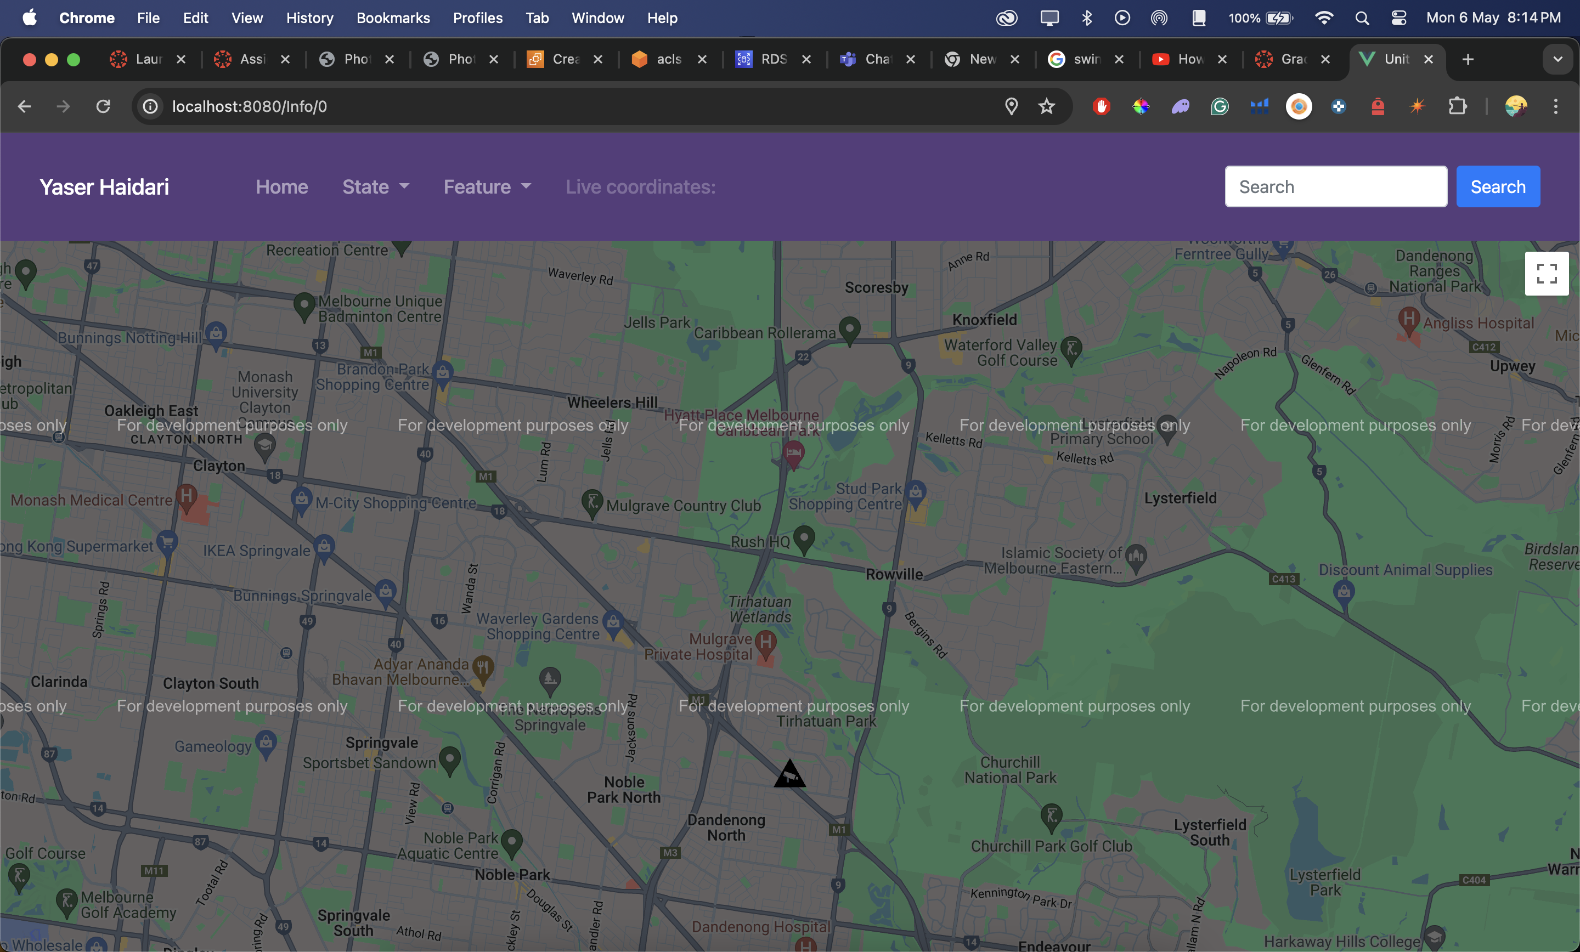1580x952 pixels.
Task: Expand the Feature dropdown in navbar
Action: click(487, 186)
